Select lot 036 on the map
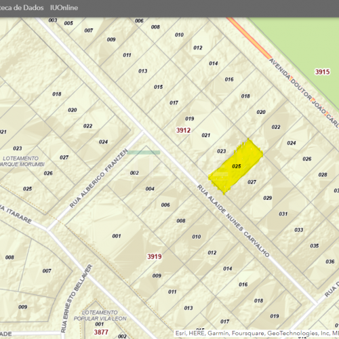 pos(330,262)
